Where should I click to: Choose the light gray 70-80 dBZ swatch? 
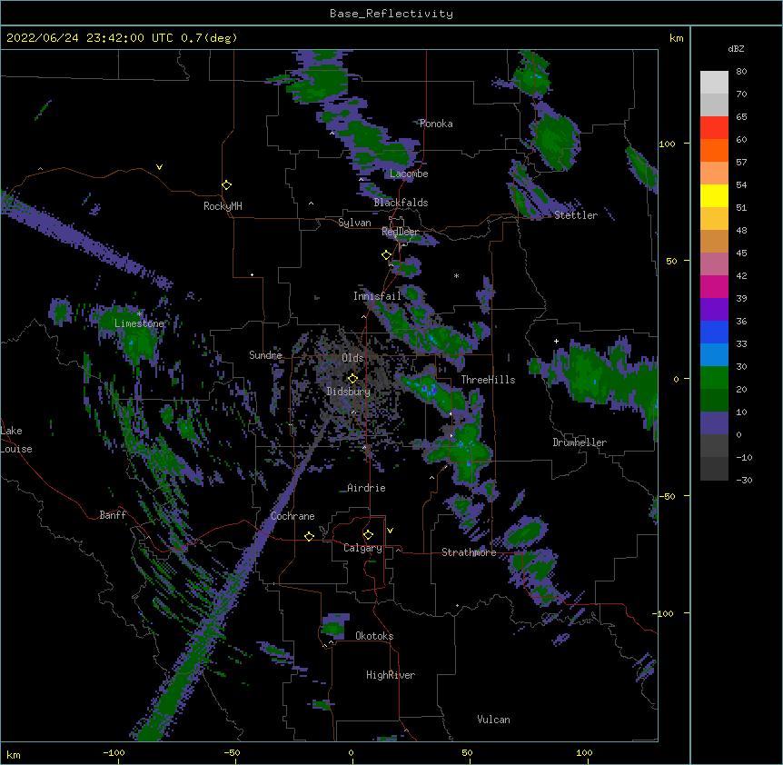[x=714, y=83]
